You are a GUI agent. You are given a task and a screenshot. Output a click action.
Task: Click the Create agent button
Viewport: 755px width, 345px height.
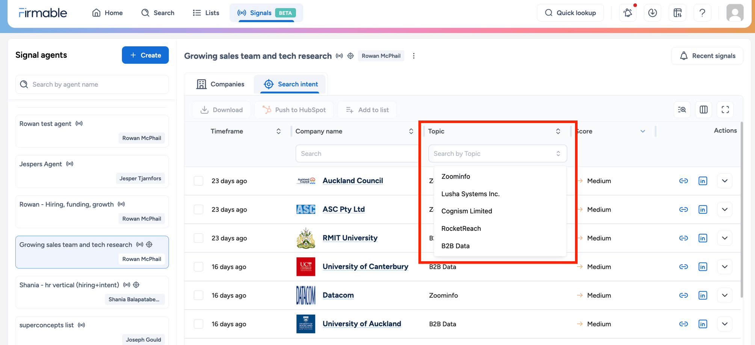(145, 55)
